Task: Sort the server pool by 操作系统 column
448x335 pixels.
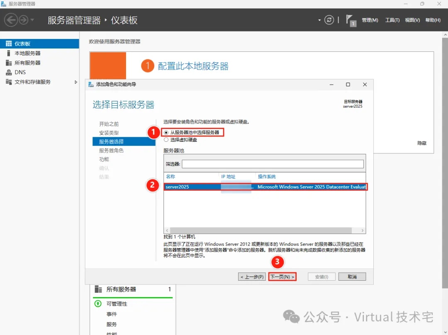Action: [x=267, y=177]
